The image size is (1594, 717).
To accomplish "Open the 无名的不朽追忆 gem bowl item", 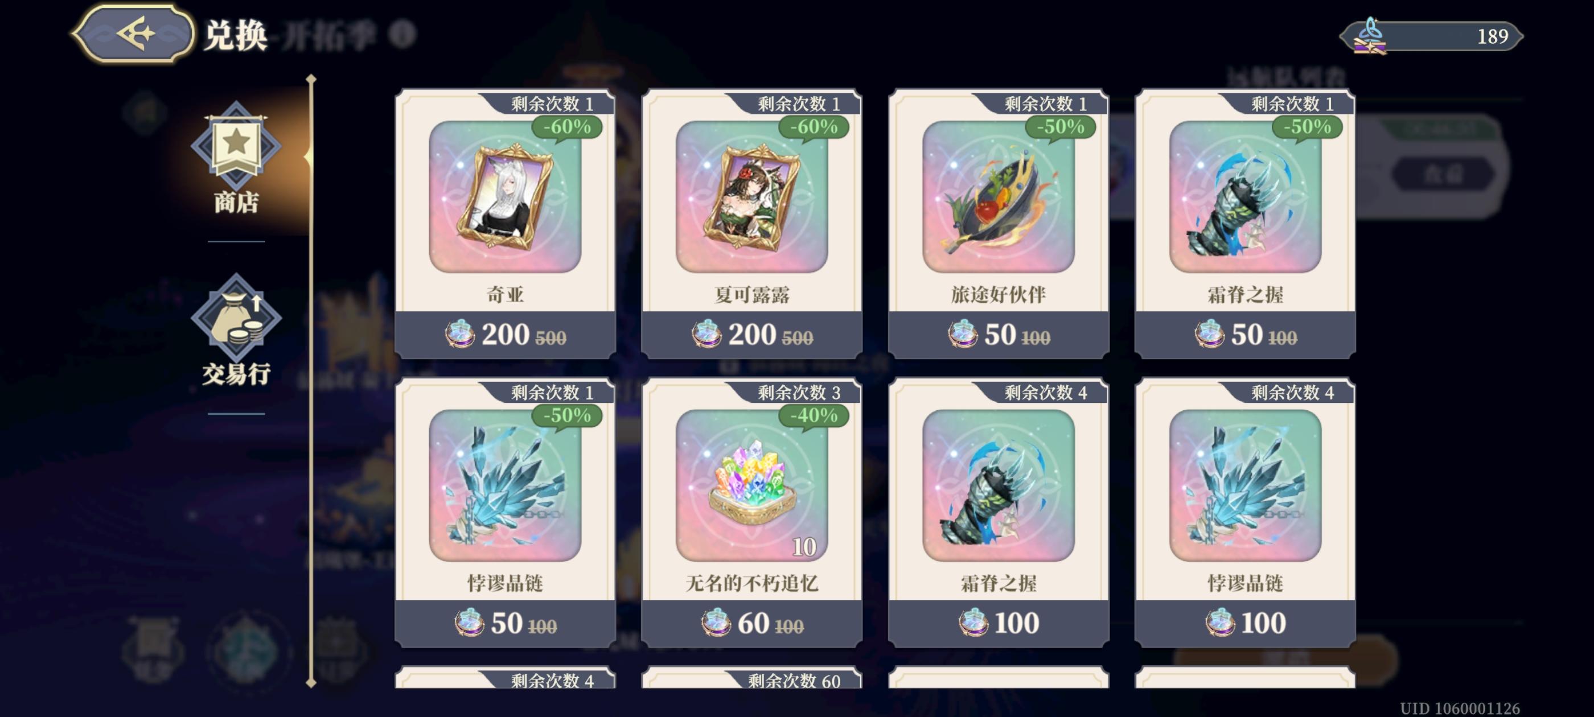I will point(752,485).
